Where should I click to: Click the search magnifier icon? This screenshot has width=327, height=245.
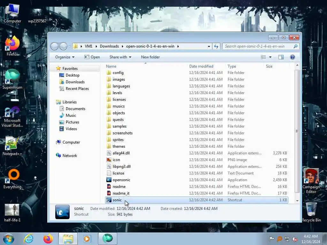(295, 46)
